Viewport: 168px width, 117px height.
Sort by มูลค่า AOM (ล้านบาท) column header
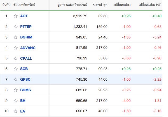(x=72, y=5)
